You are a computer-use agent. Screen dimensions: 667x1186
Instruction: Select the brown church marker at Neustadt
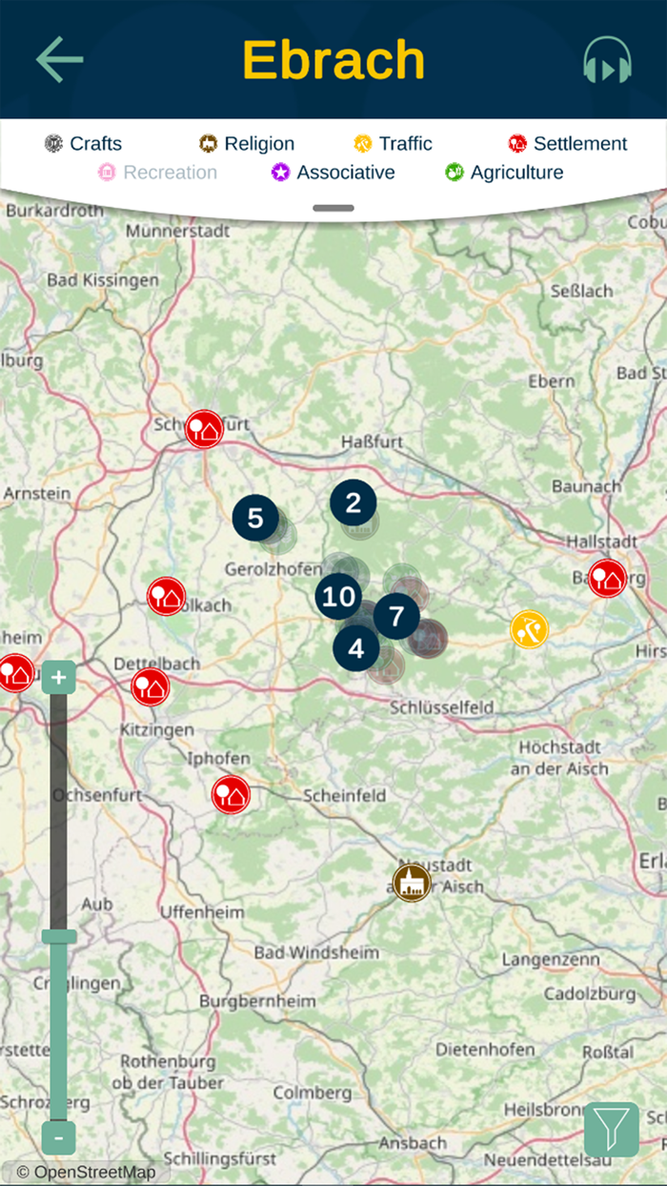(x=412, y=883)
